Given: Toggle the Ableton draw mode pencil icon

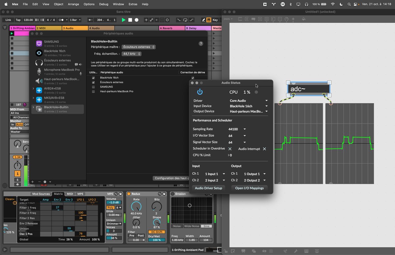Looking at the screenshot, I should point(204,20).
